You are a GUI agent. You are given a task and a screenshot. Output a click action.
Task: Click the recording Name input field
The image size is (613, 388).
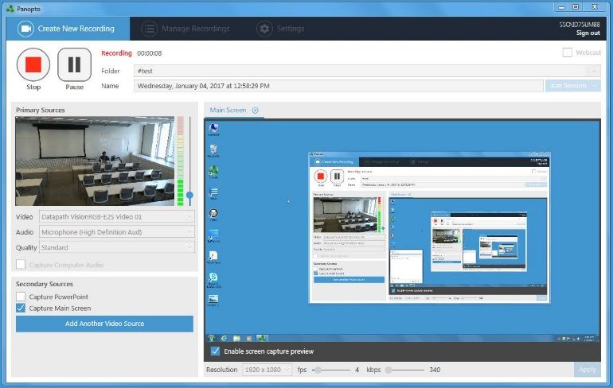click(338, 86)
